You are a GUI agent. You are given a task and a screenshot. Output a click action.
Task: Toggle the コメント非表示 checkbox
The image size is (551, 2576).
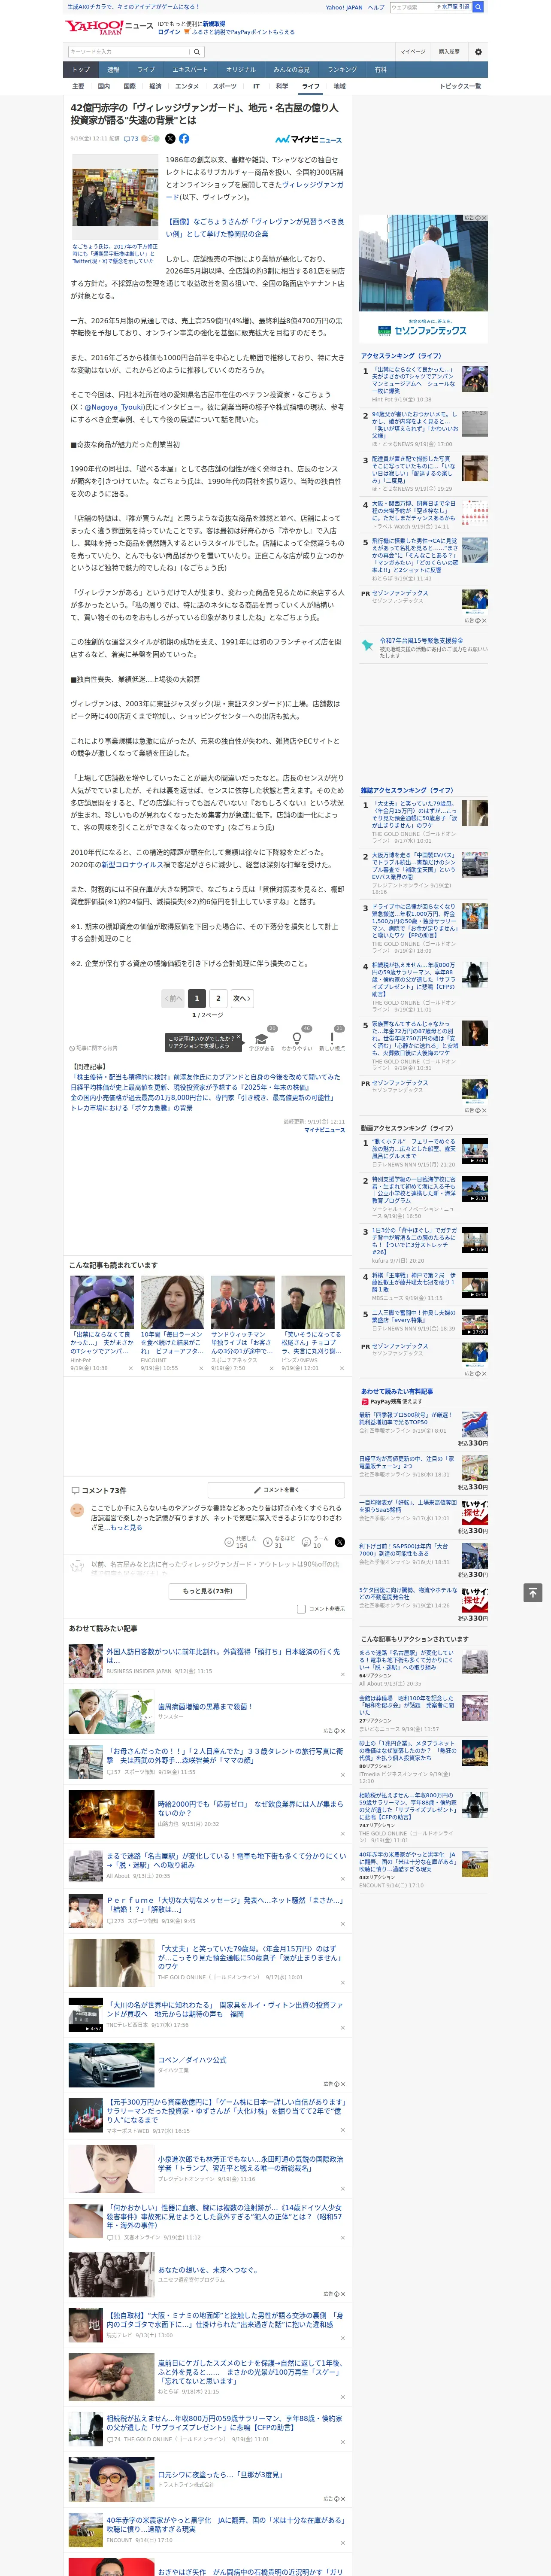point(301,1609)
